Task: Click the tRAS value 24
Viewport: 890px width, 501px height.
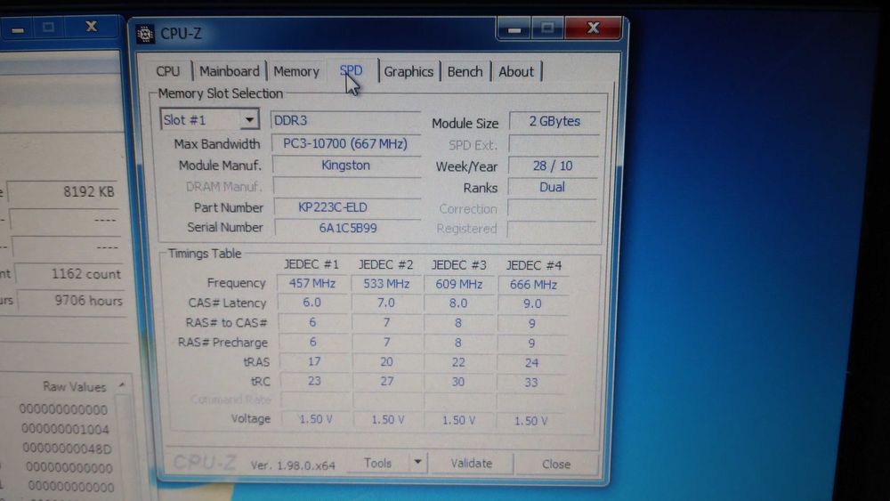Action: click(x=531, y=362)
